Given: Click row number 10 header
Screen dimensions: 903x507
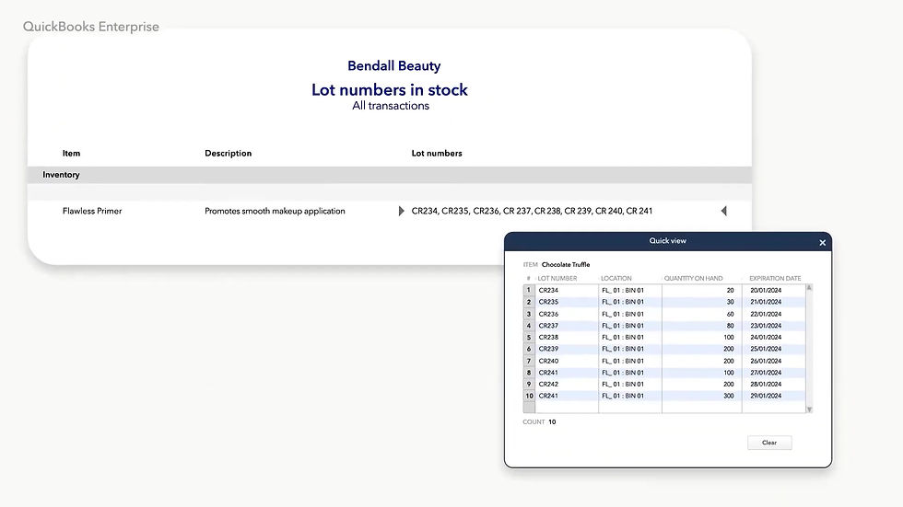Looking at the screenshot, I should coord(529,396).
